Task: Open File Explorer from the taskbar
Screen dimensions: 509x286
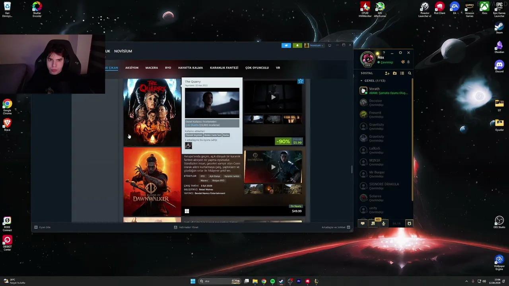Action: (255, 281)
